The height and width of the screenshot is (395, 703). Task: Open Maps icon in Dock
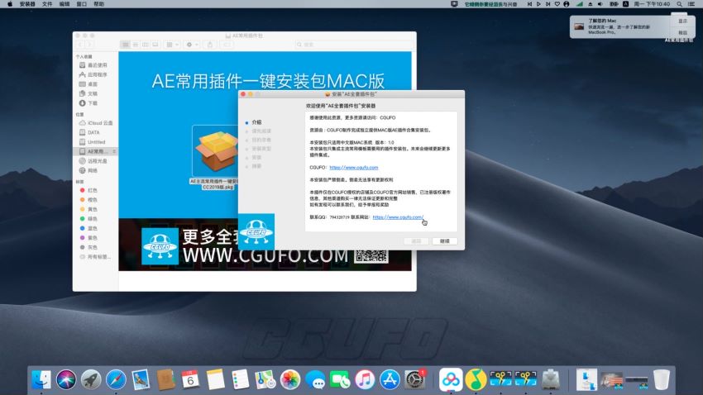point(265,379)
